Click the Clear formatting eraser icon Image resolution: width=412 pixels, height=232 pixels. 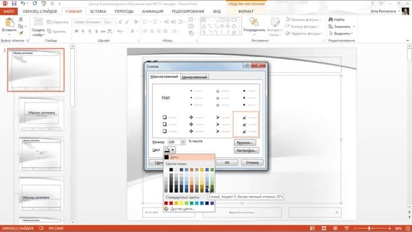coord(136,22)
